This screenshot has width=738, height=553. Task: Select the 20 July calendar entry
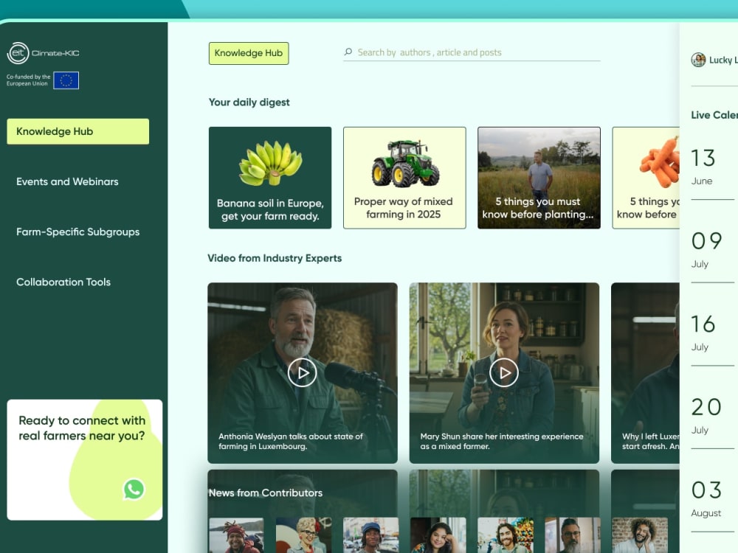(x=713, y=416)
